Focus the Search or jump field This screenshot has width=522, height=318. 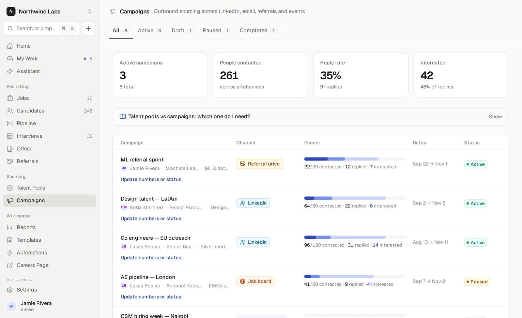point(42,28)
